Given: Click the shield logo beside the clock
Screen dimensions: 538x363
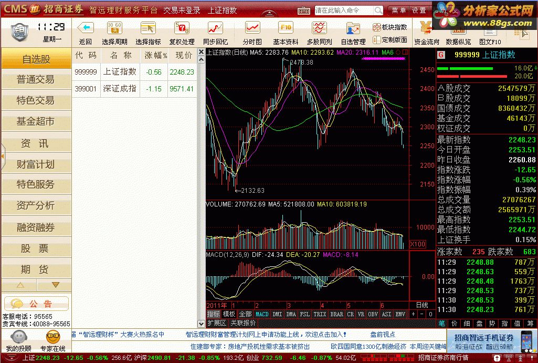Looking at the screenshot, I should tap(20, 32).
